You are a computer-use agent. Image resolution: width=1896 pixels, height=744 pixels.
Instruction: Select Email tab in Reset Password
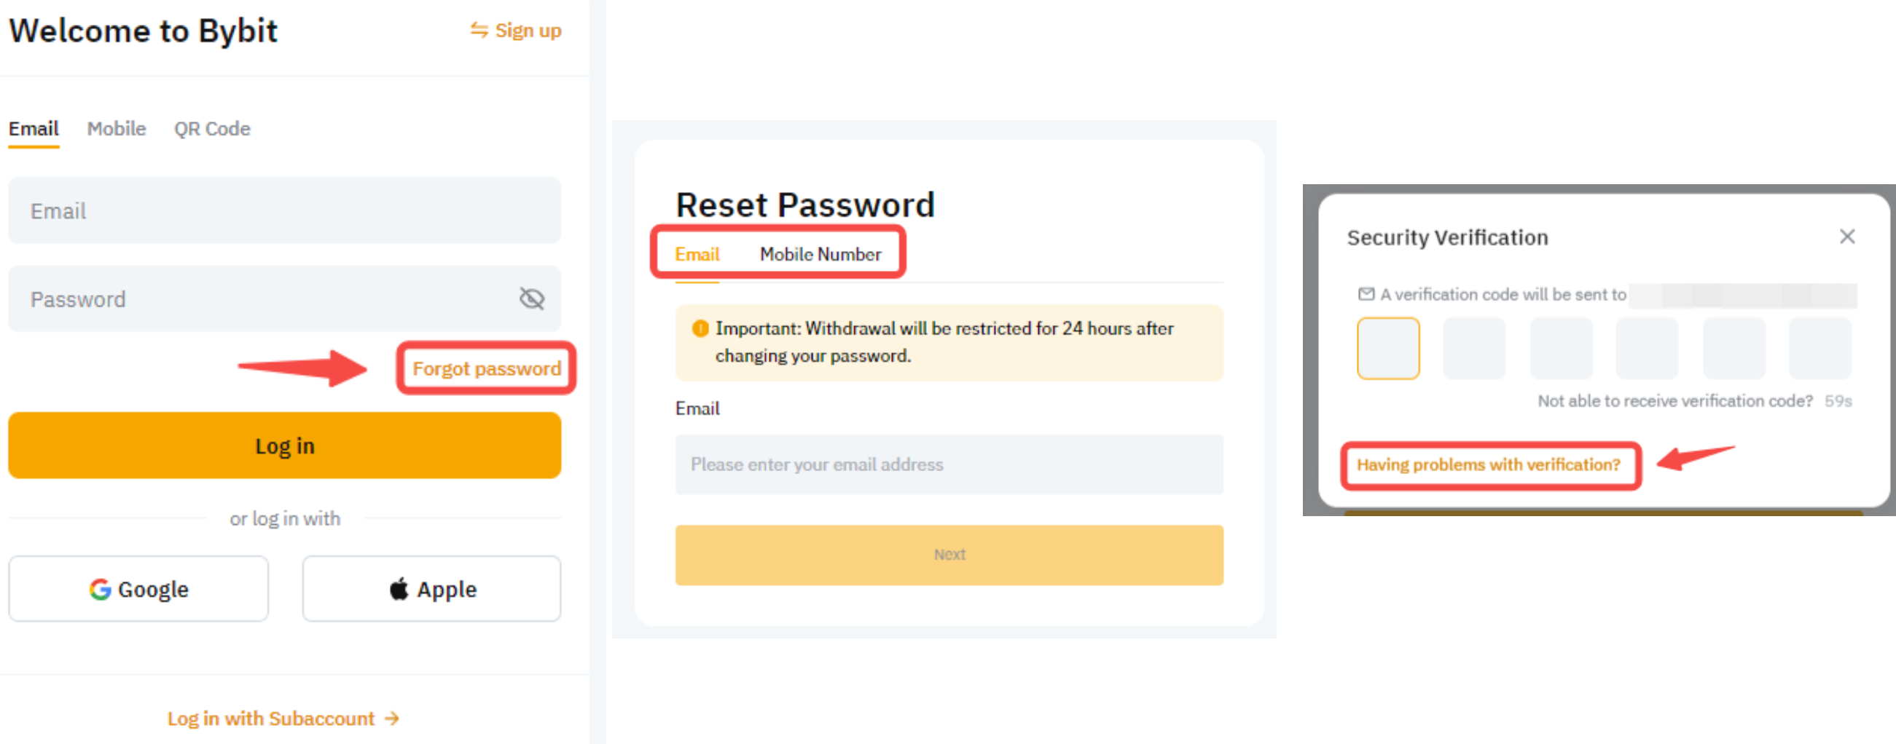(697, 254)
